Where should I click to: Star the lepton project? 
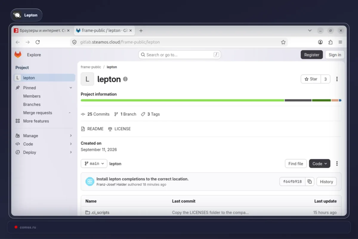[311, 79]
